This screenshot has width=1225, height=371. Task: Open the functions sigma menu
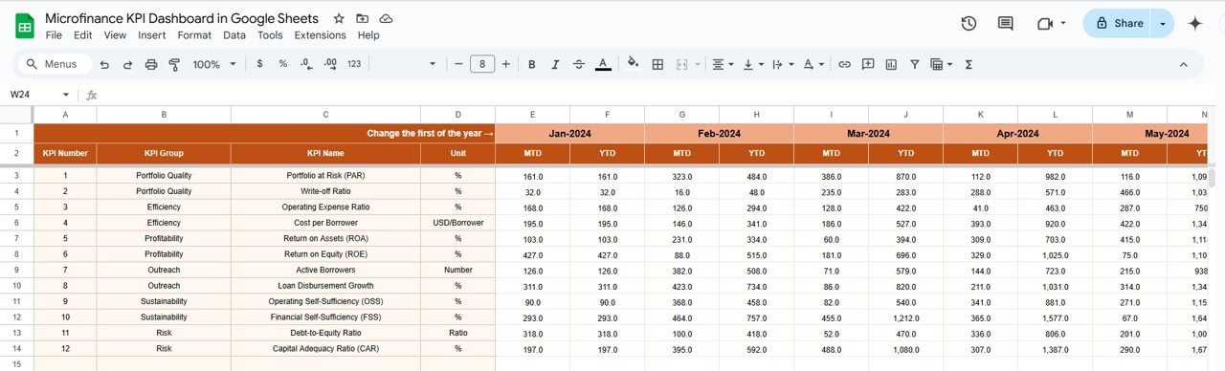[x=969, y=64]
